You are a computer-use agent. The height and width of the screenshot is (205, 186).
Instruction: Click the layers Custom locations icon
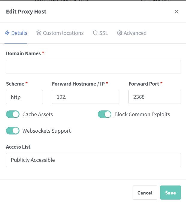click(x=39, y=33)
